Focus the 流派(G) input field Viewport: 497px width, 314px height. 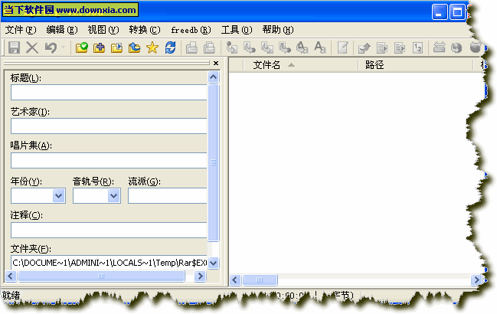click(x=168, y=196)
